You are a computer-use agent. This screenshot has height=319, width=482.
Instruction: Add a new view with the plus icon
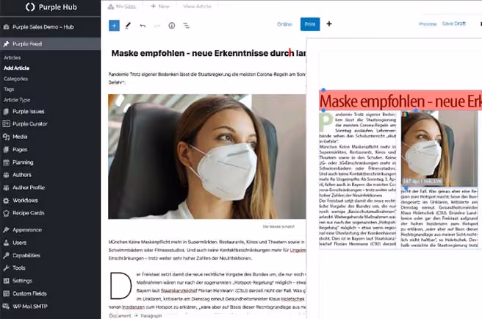[x=329, y=24]
